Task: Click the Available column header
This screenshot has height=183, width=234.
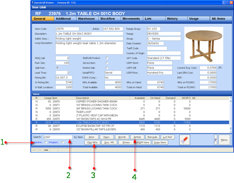Action: pos(138,98)
